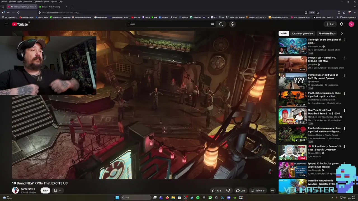The width and height of the screenshot is (358, 201).
Task: Show more filter chips with right chevron
Action: (x=342, y=33)
